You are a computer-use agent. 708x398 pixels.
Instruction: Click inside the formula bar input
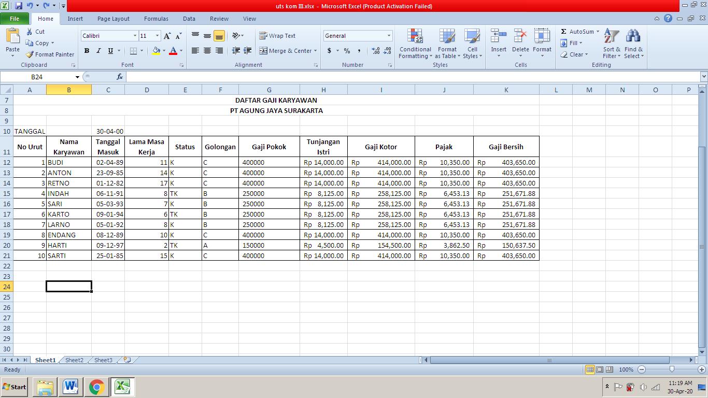pos(413,77)
